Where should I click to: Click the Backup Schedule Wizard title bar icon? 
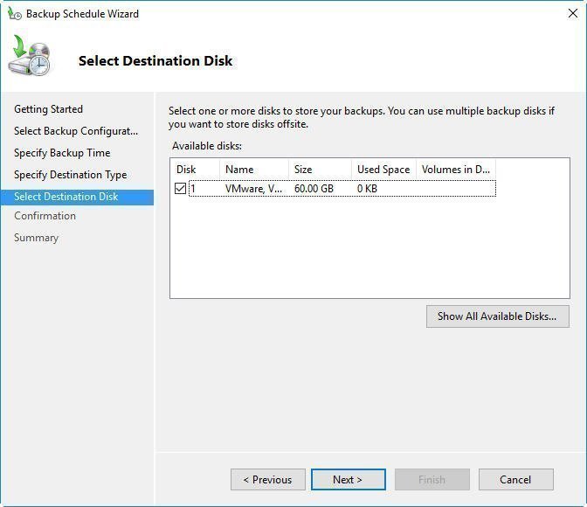14,14
